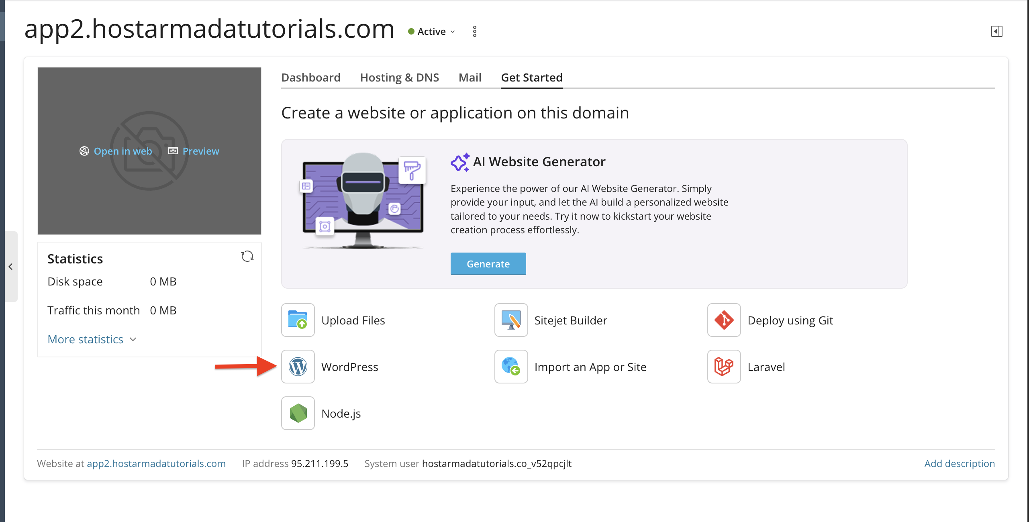The height and width of the screenshot is (522, 1029).
Task: Click the Preview eye icon
Action: click(x=173, y=151)
